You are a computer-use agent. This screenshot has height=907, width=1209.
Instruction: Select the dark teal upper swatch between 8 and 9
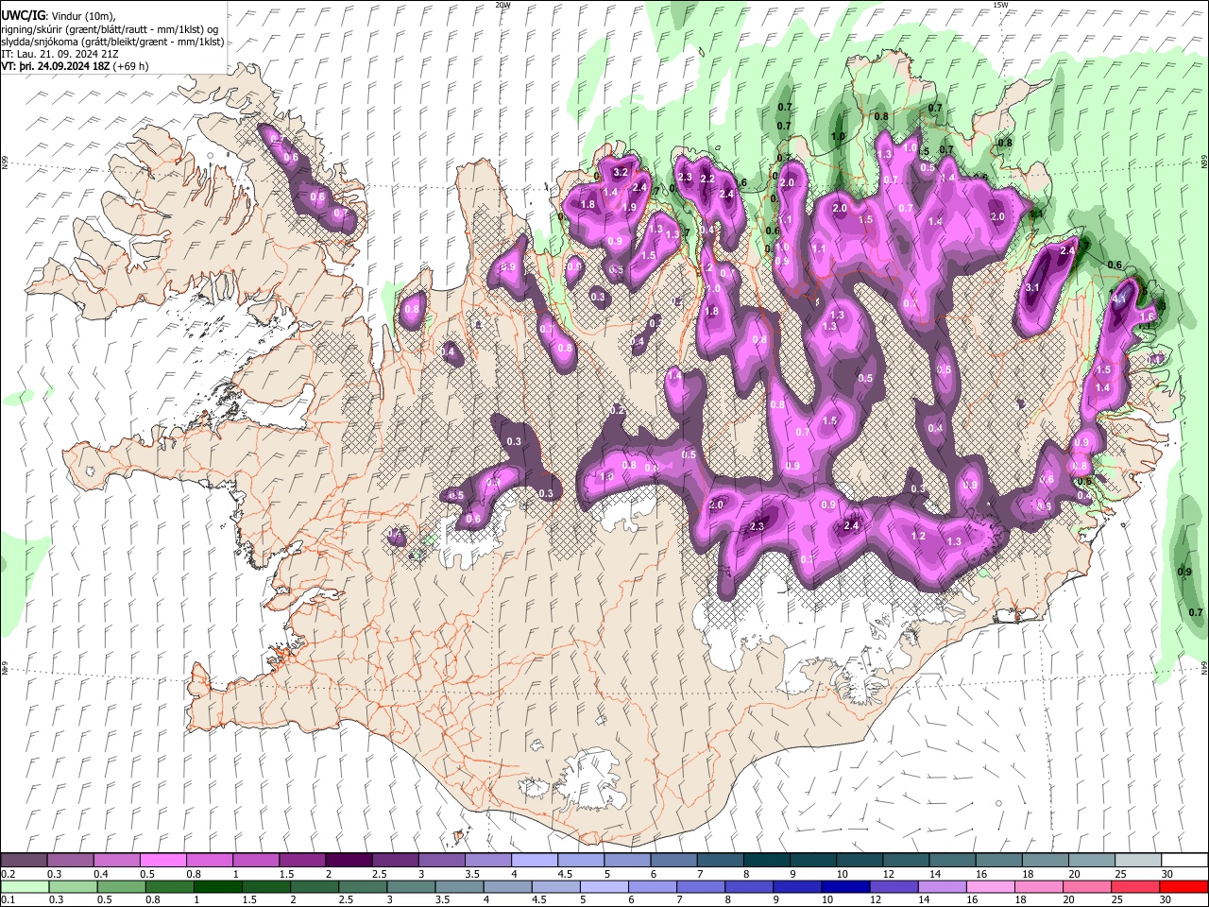[x=766, y=861]
